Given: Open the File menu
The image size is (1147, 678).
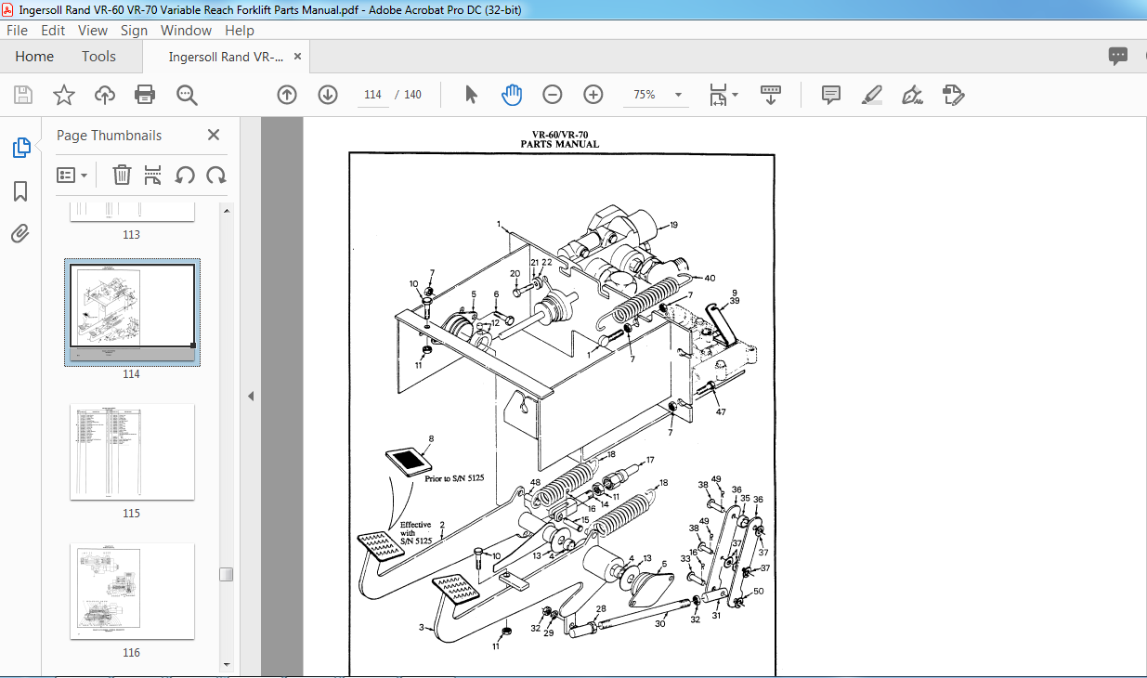Looking at the screenshot, I should click(18, 30).
